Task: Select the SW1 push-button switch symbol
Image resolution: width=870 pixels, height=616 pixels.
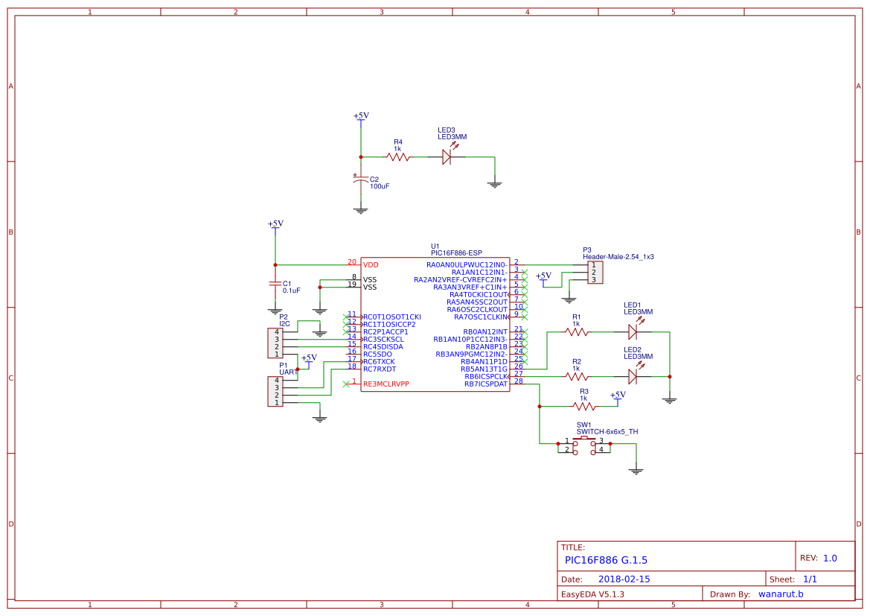Action: 583,446
